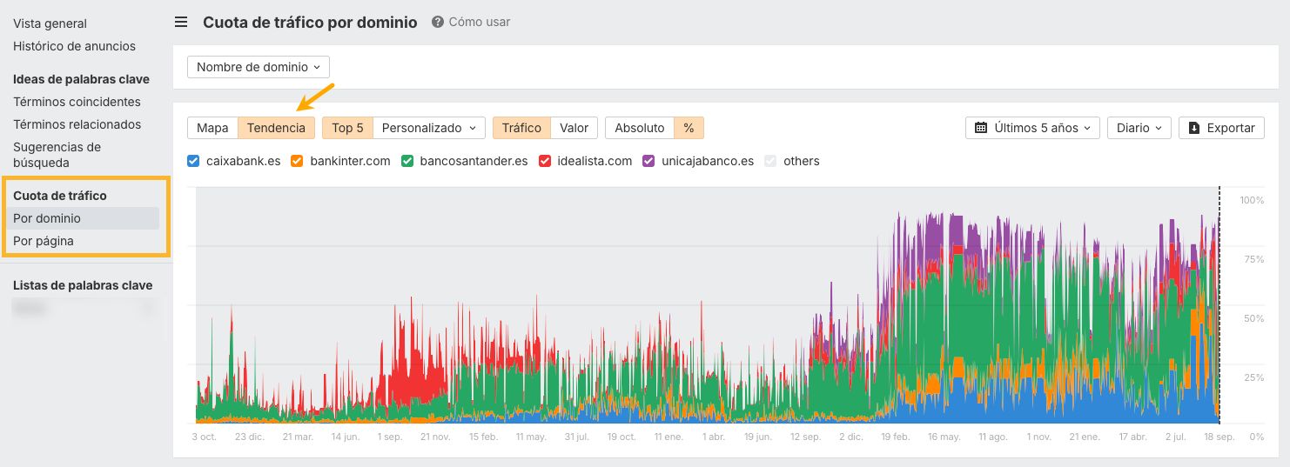
Task: Open Por página in sidebar
Action: click(x=44, y=241)
